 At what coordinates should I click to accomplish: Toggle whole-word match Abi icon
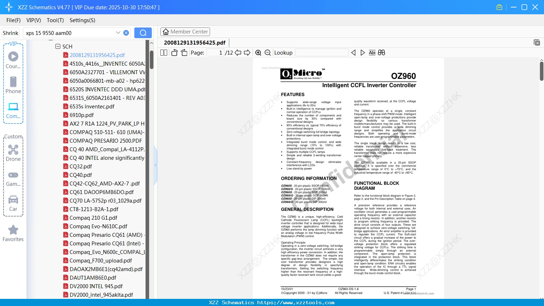[372, 53]
